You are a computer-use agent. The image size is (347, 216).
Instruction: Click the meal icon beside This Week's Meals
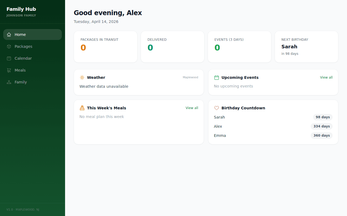pyautogui.click(x=82, y=108)
